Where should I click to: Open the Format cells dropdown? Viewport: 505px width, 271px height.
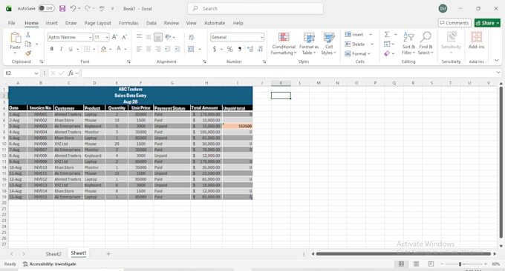point(357,53)
